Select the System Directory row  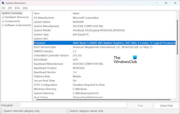tap(105, 93)
